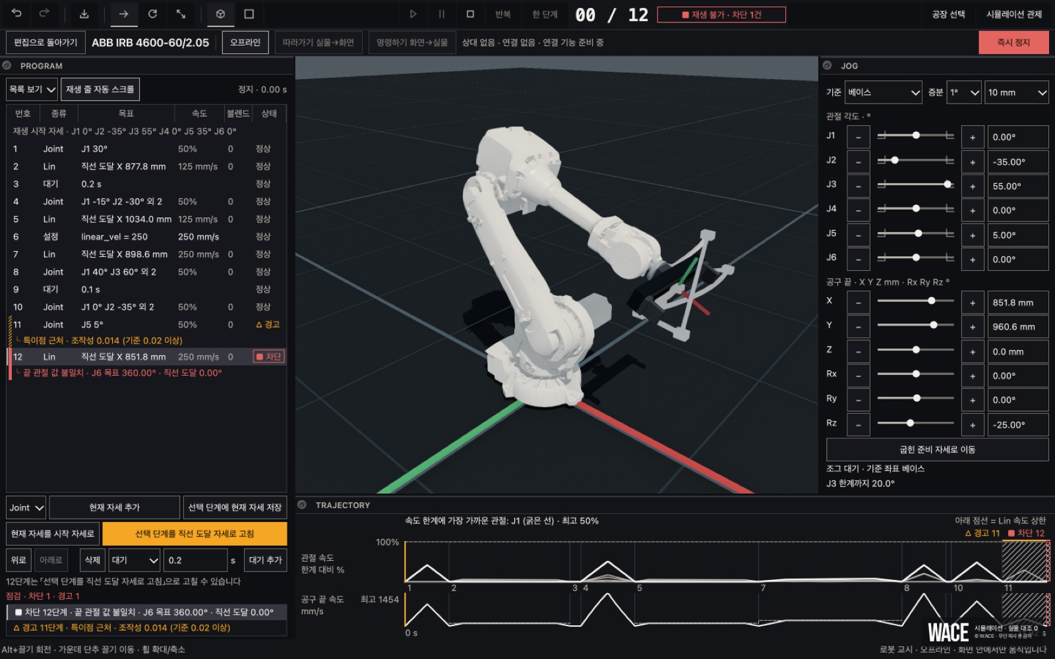Increase Rz rotation with plus button

pos(973,424)
